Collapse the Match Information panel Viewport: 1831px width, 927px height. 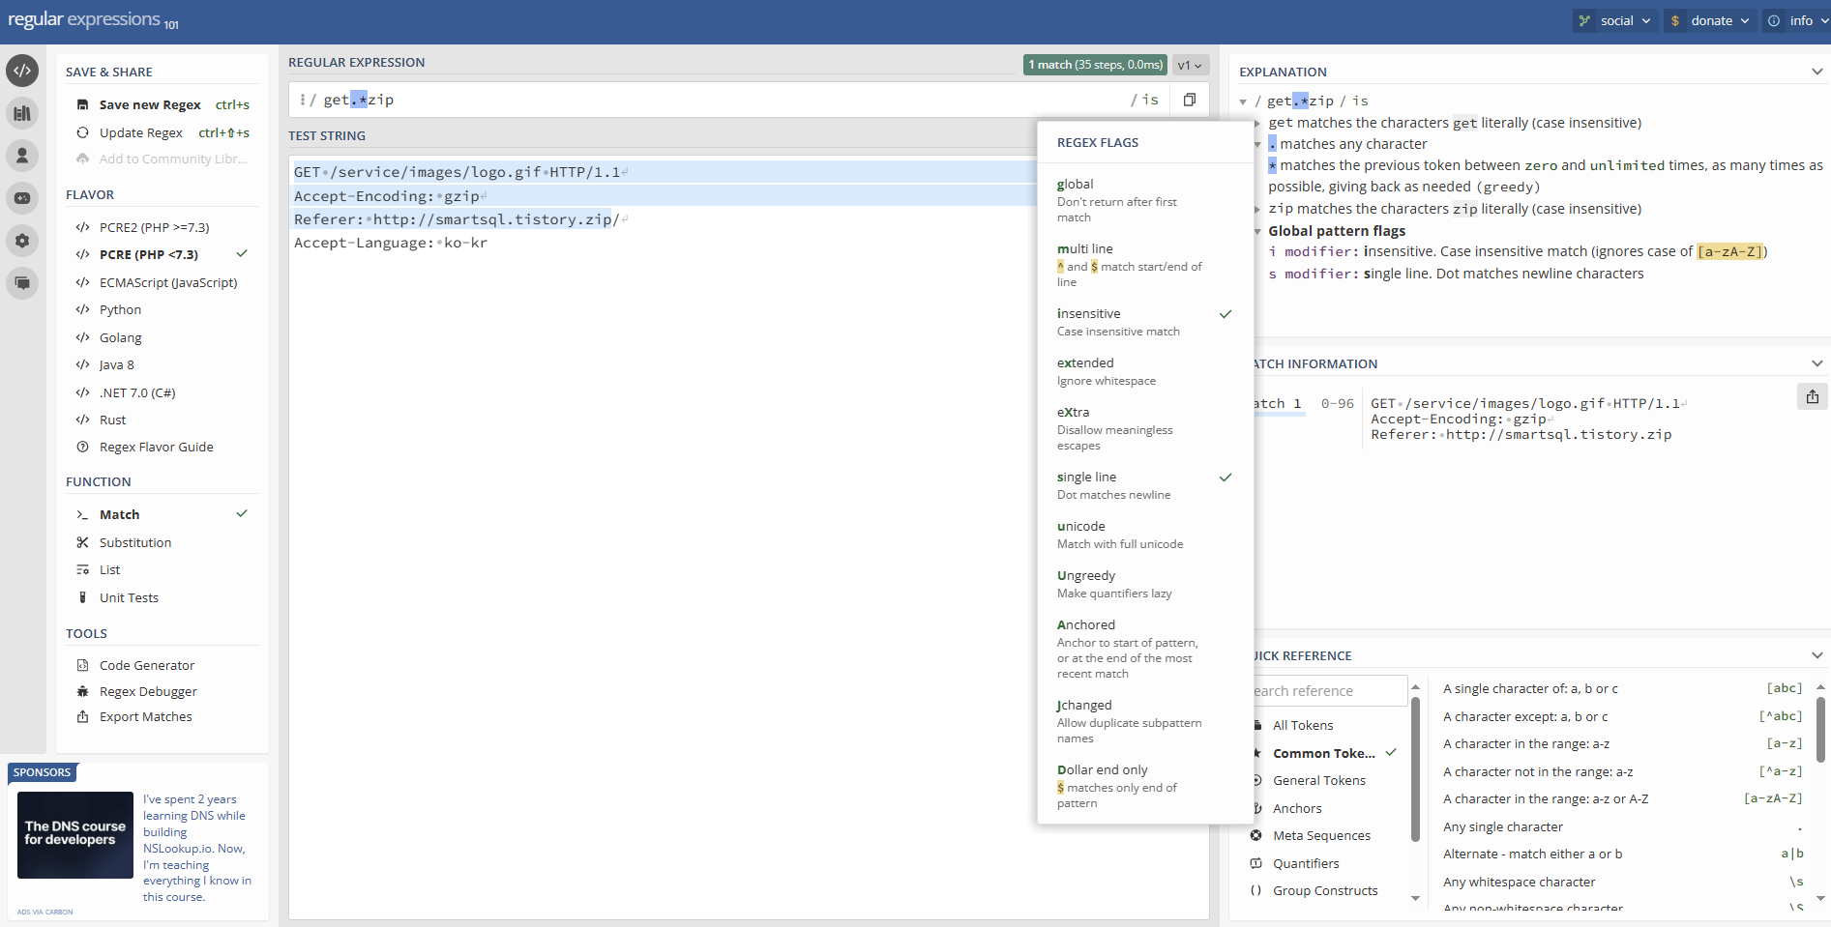coord(1816,363)
